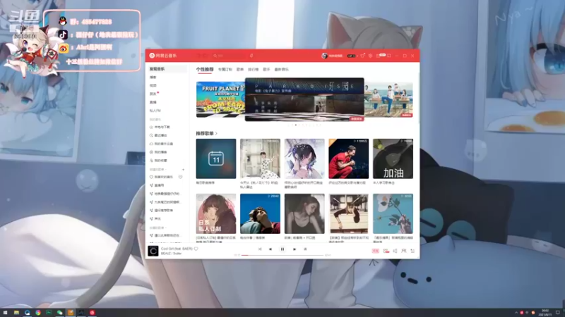
Task: Open Chrome from the taskbar
Action: (x=38, y=313)
